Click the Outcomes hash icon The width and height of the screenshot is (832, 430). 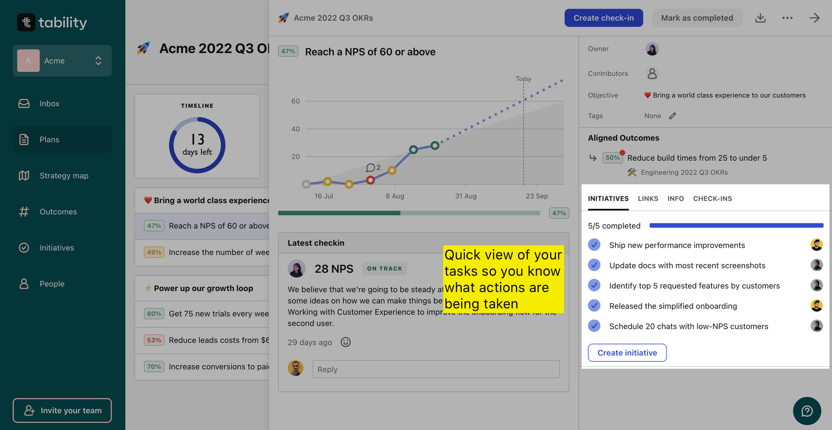24,212
